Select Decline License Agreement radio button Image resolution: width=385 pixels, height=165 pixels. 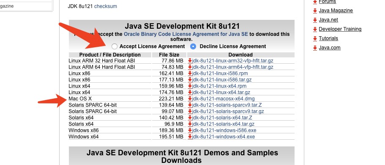coord(193,46)
